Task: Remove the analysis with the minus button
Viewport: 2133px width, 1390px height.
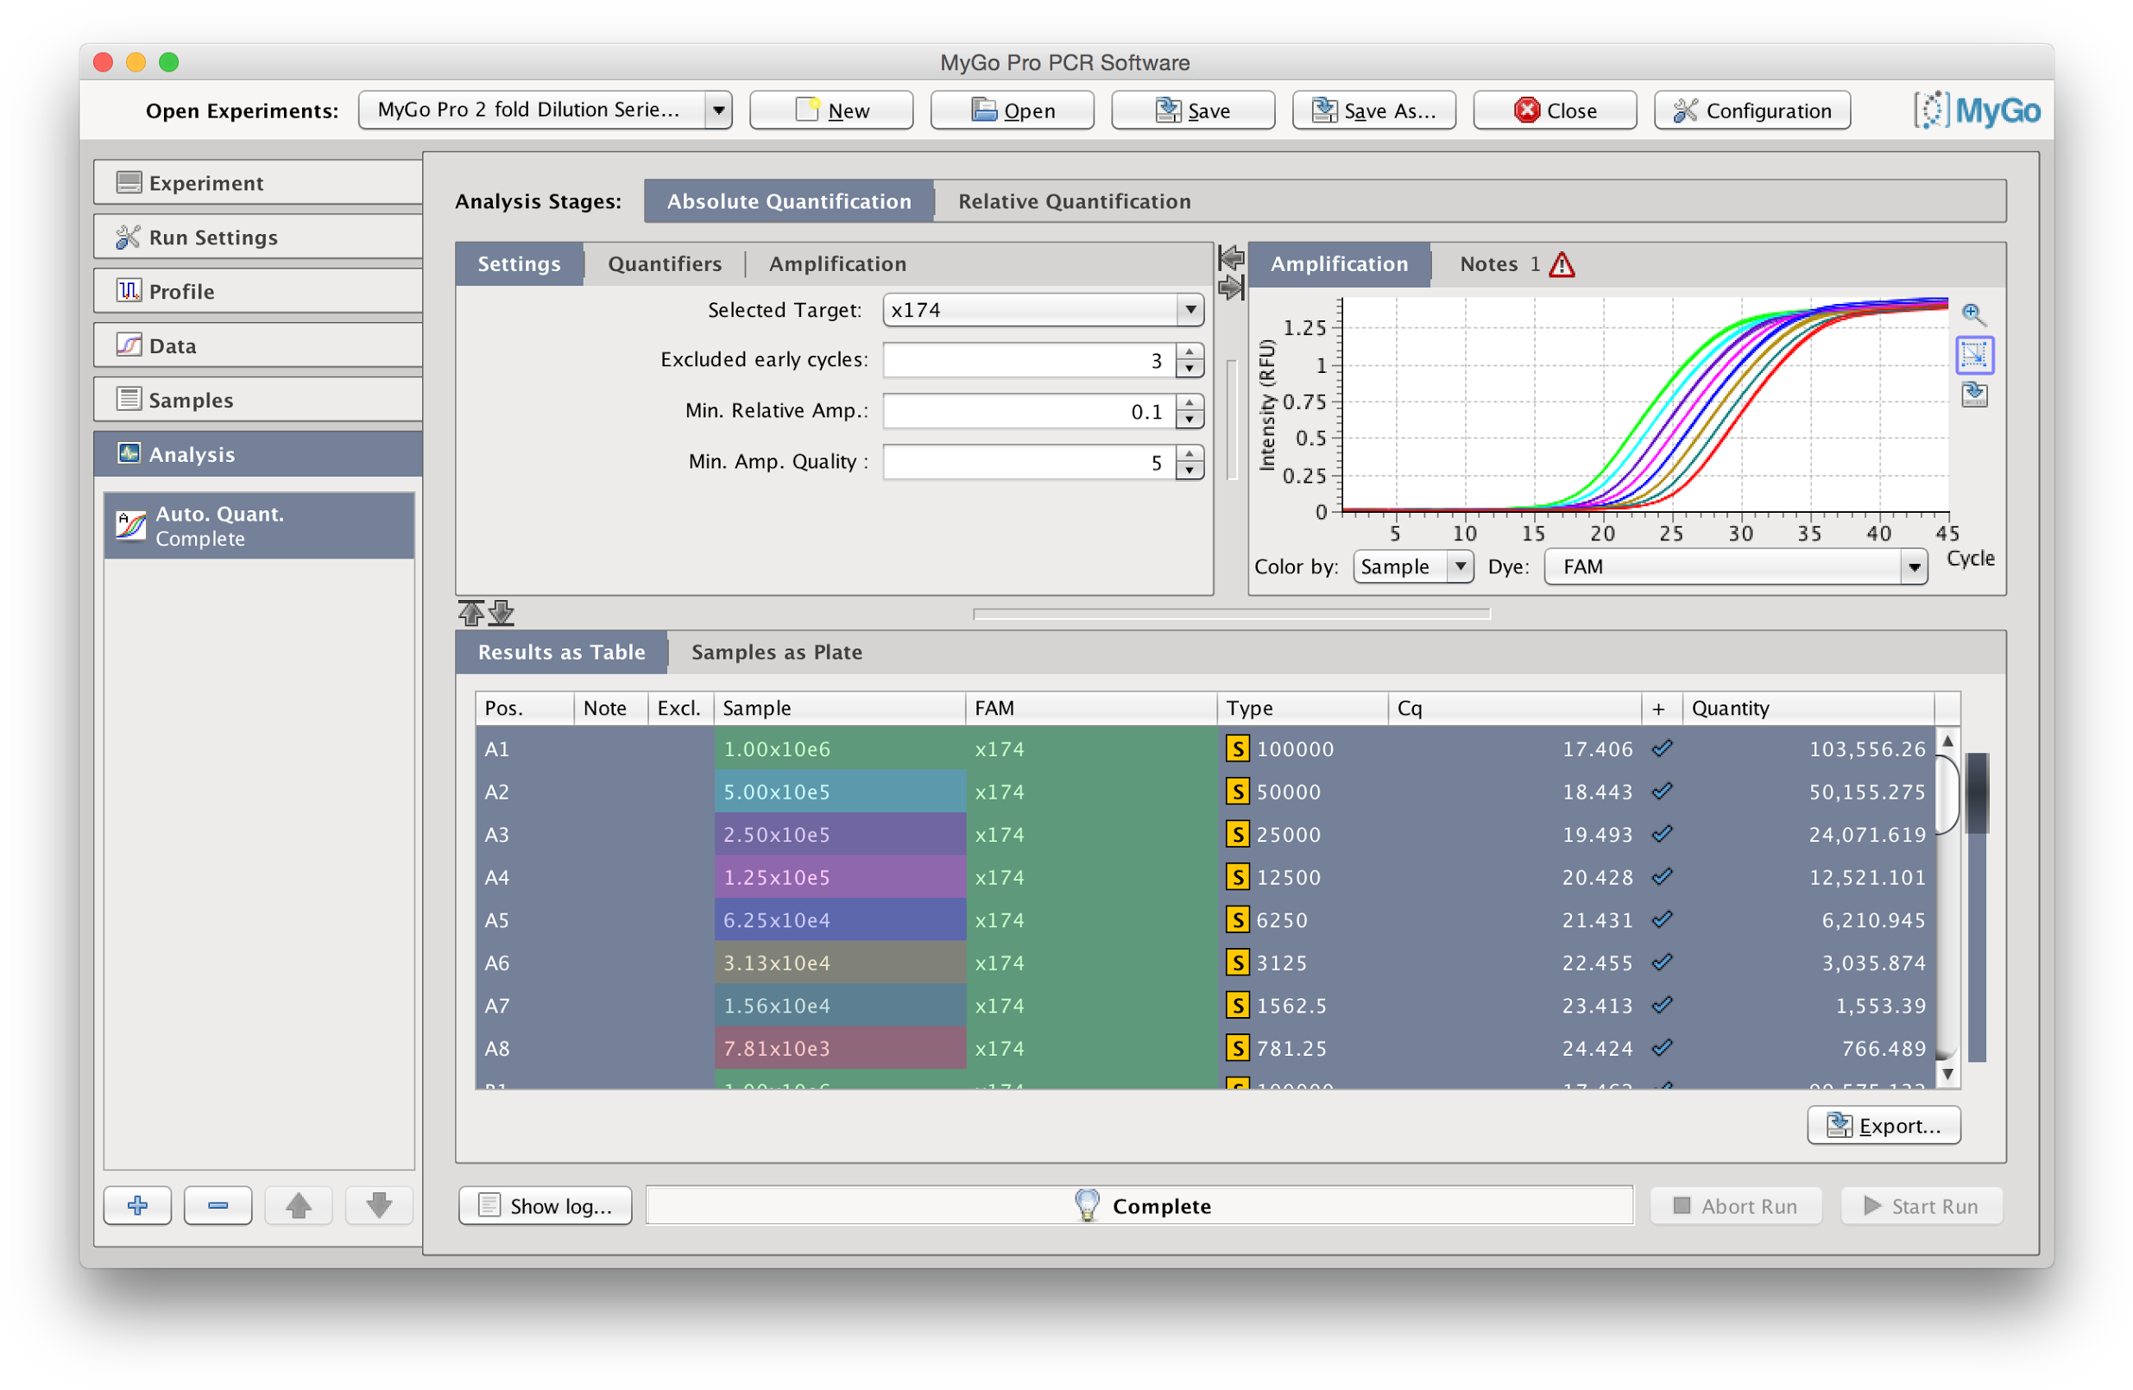Action: click(x=218, y=1205)
